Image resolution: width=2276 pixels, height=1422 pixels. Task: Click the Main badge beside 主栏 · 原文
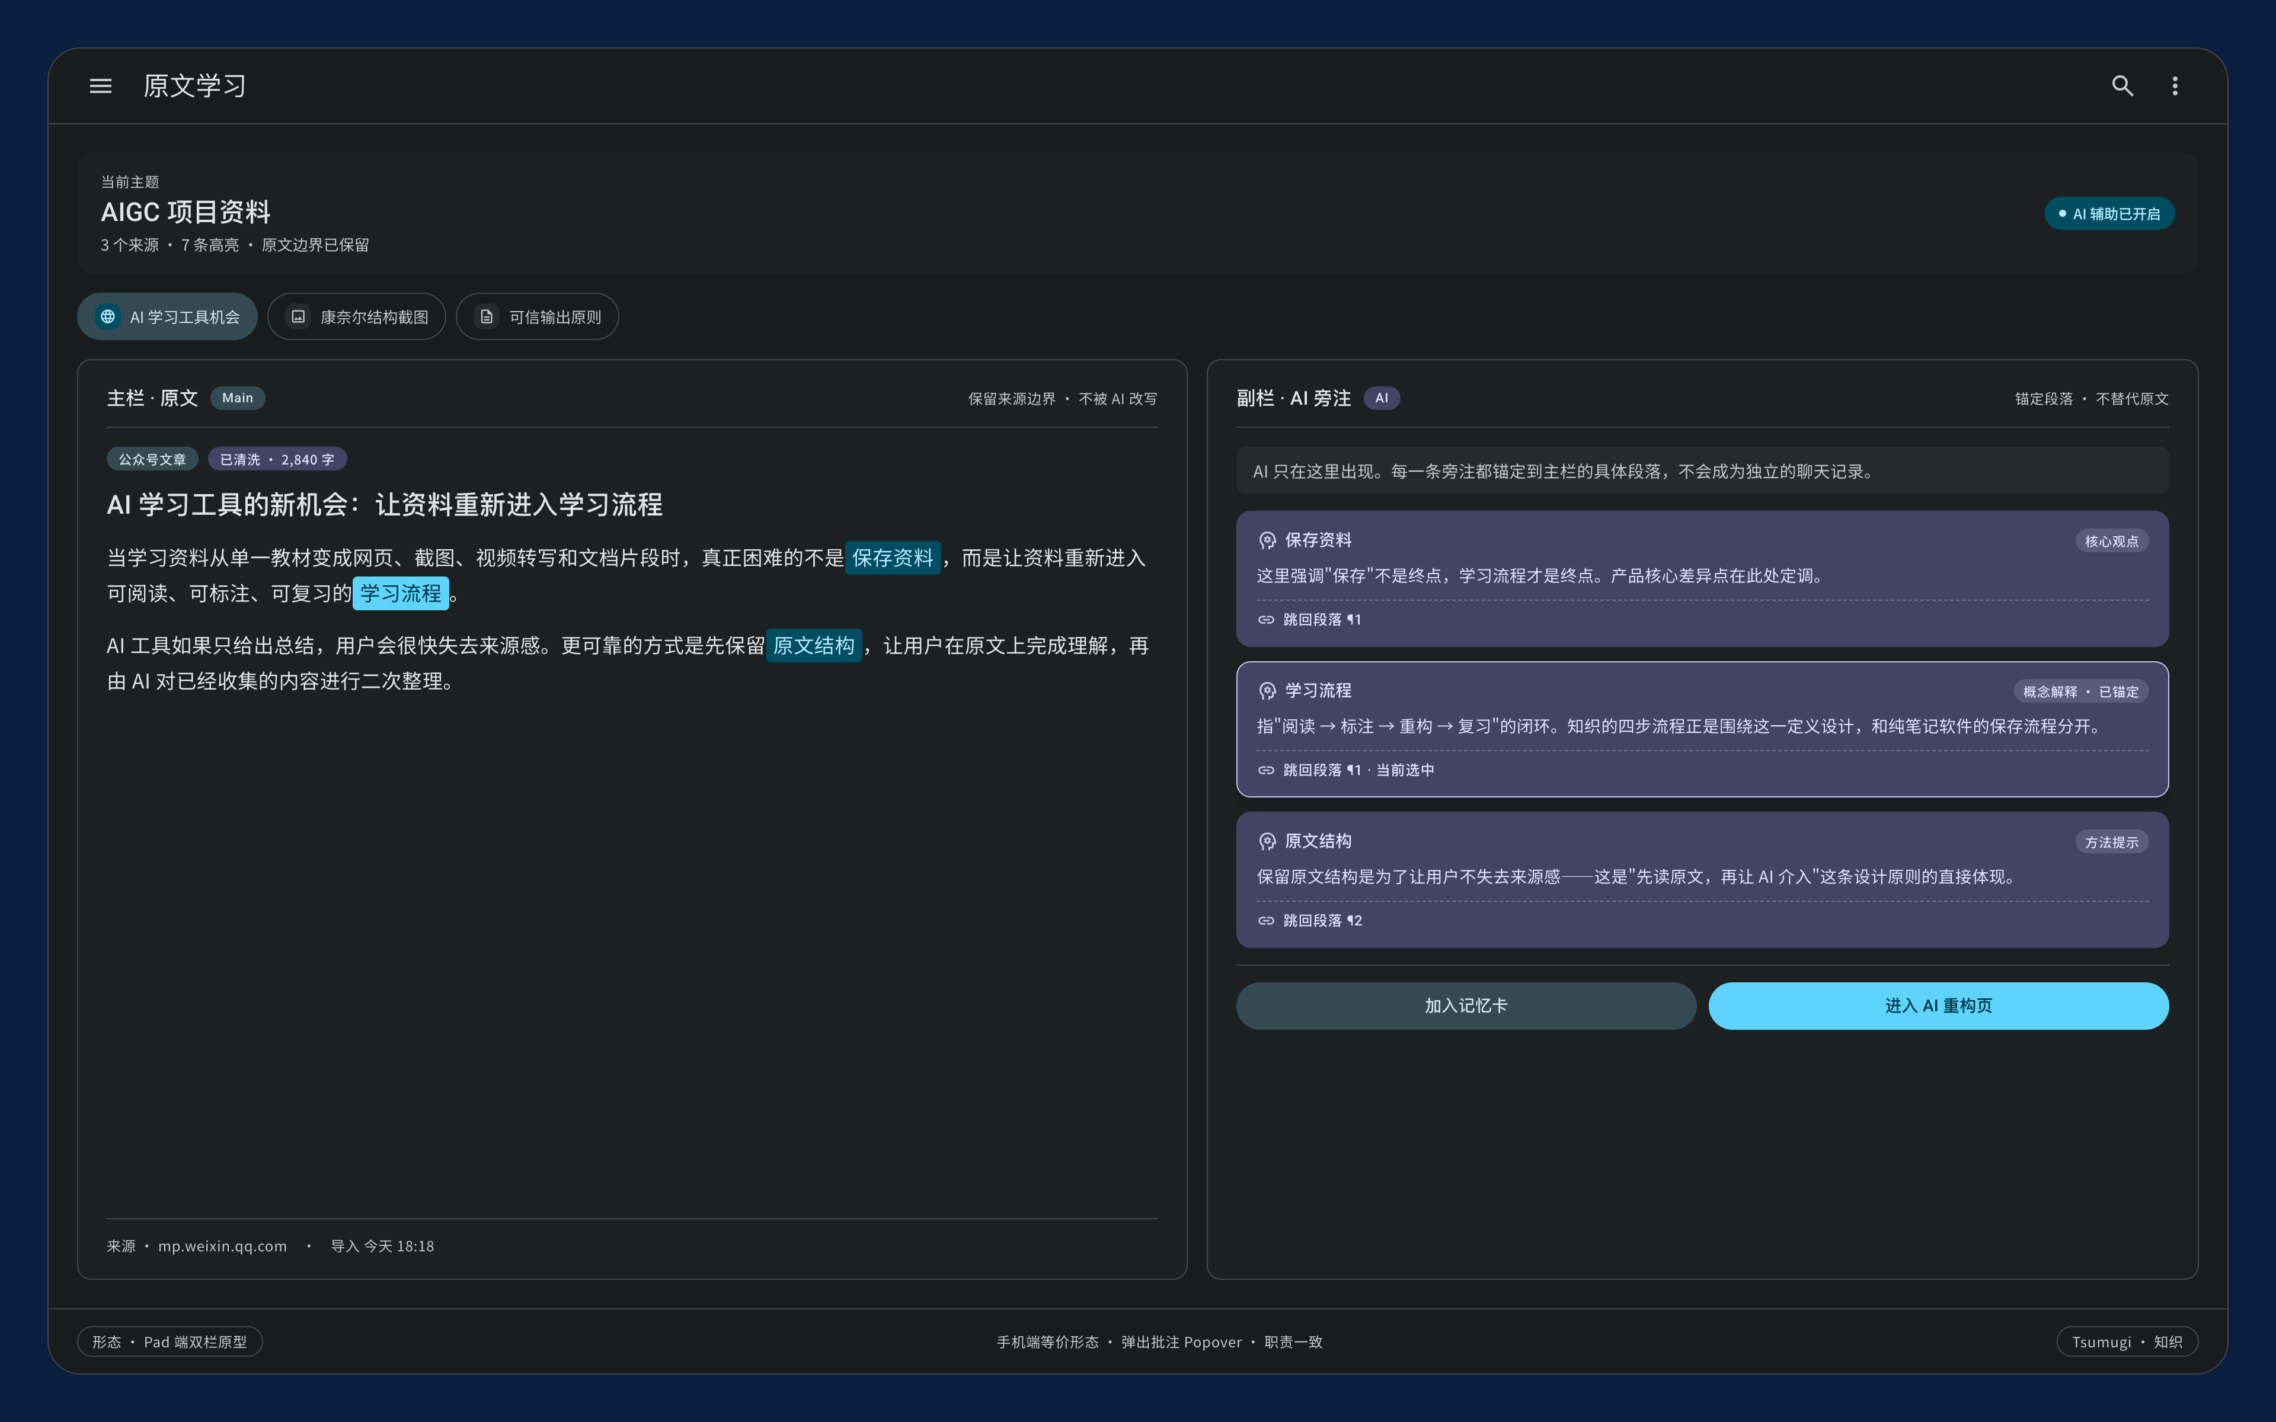click(x=237, y=398)
